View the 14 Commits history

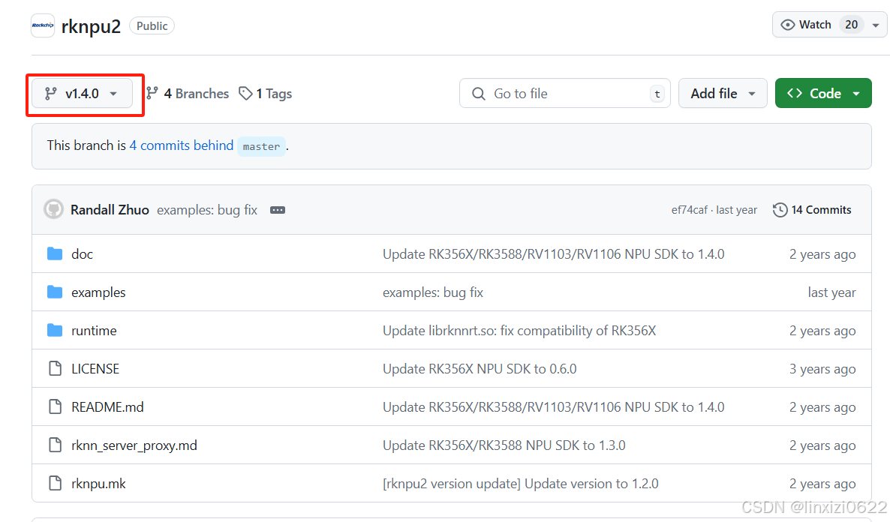[812, 210]
